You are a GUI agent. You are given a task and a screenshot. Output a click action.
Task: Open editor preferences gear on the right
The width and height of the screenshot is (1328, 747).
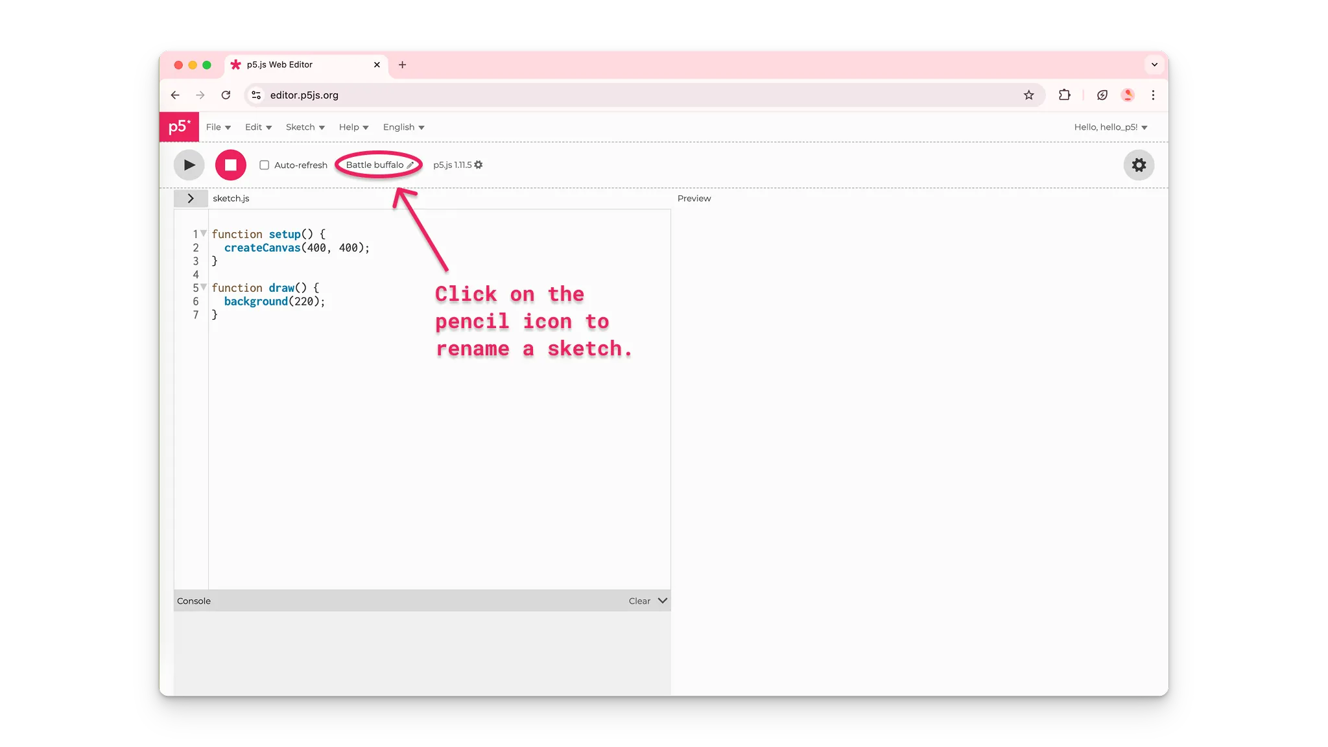(1138, 165)
